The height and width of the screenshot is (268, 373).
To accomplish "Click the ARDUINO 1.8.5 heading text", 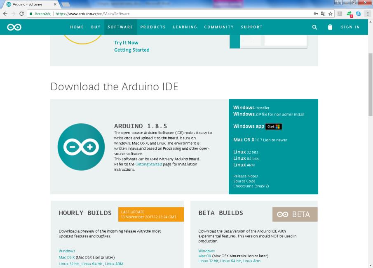I will coord(141,126).
